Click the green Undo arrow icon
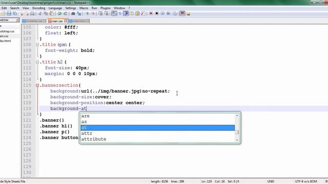 coord(59,14)
